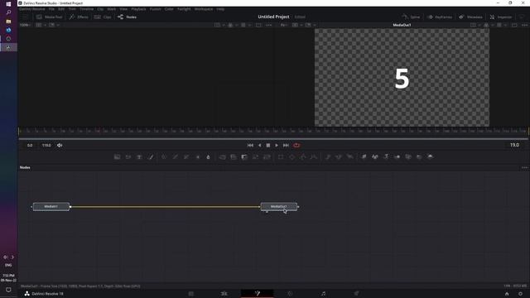Add a pRender particle node
Screen dimensions: 530x298
click(350, 156)
